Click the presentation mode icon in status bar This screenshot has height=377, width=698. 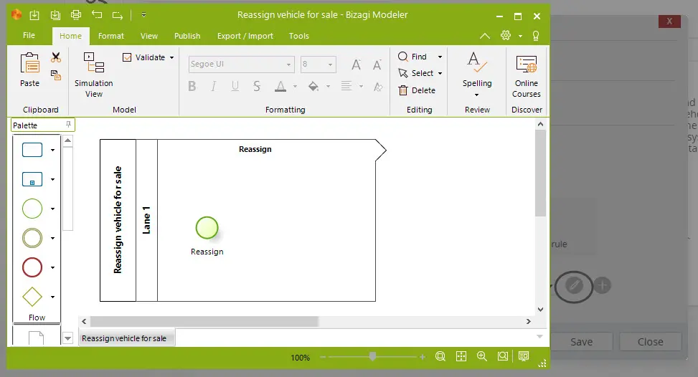coord(524,356)
